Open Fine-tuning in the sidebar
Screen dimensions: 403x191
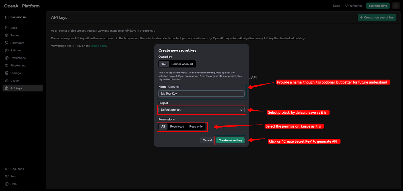click(x=23, y=65)
